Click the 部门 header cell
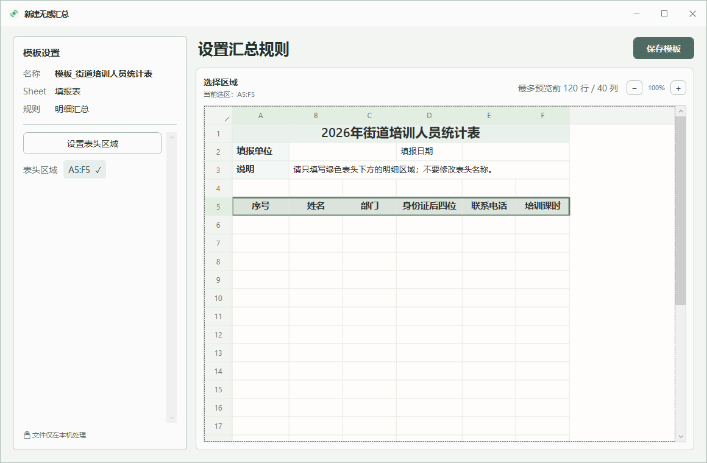This screenshot has width=707, height=463. [369, 206]
